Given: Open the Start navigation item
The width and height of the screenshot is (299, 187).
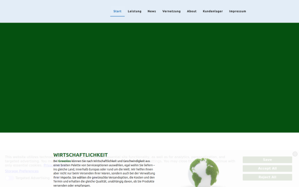Looking at the screenshot, I should point(117,11).
